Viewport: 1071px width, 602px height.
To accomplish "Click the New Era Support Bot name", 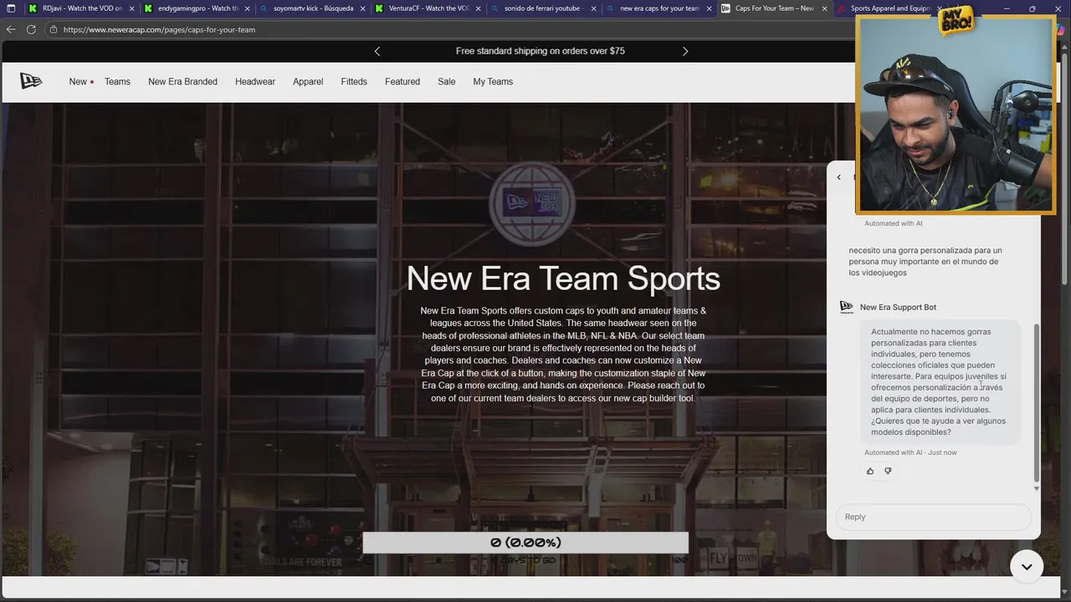I will (x=898, y=308).
